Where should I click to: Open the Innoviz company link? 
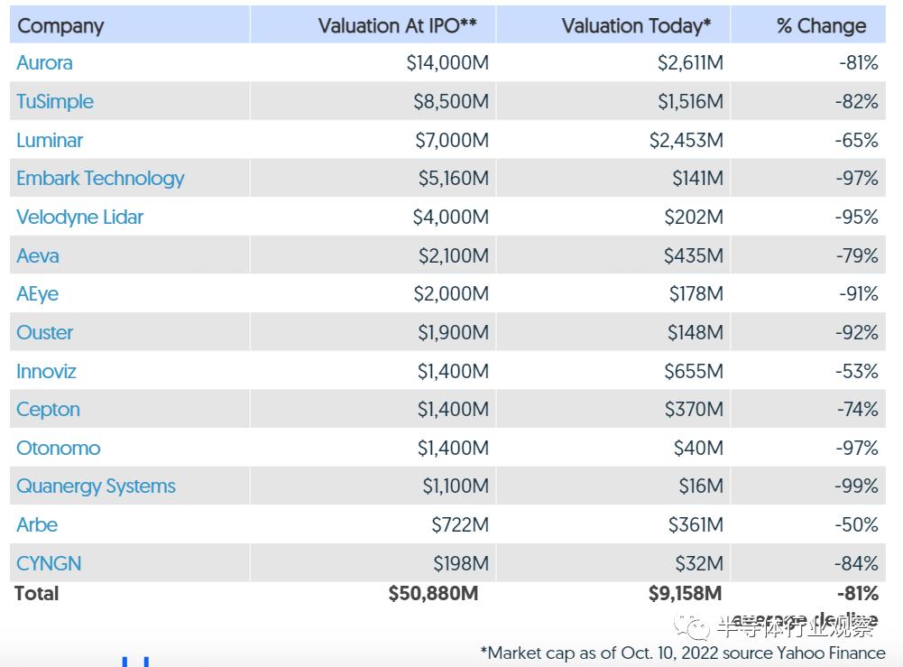pos(46,372)
